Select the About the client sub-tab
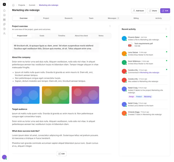Image resolution: width=174 pixels, height=162 pixels. click(x=81, y=36)
